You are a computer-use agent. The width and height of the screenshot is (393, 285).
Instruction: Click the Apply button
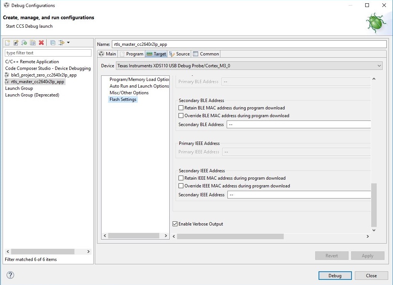point(368,256)
